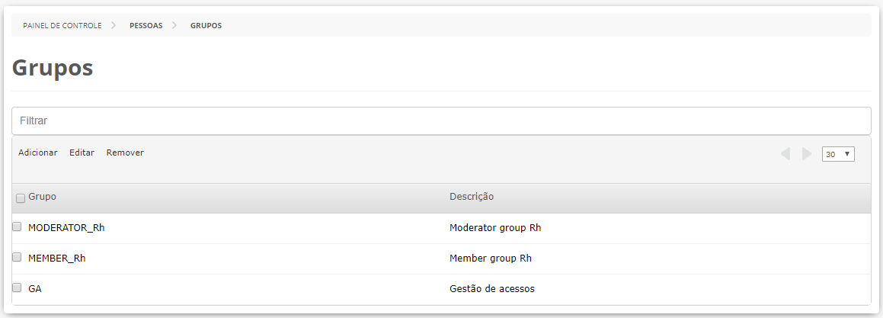The height and width of the screenshot is (318, 883).
Task: Click Adicionar to add a group
Action: pyautogui.click(x=37, y=153)
